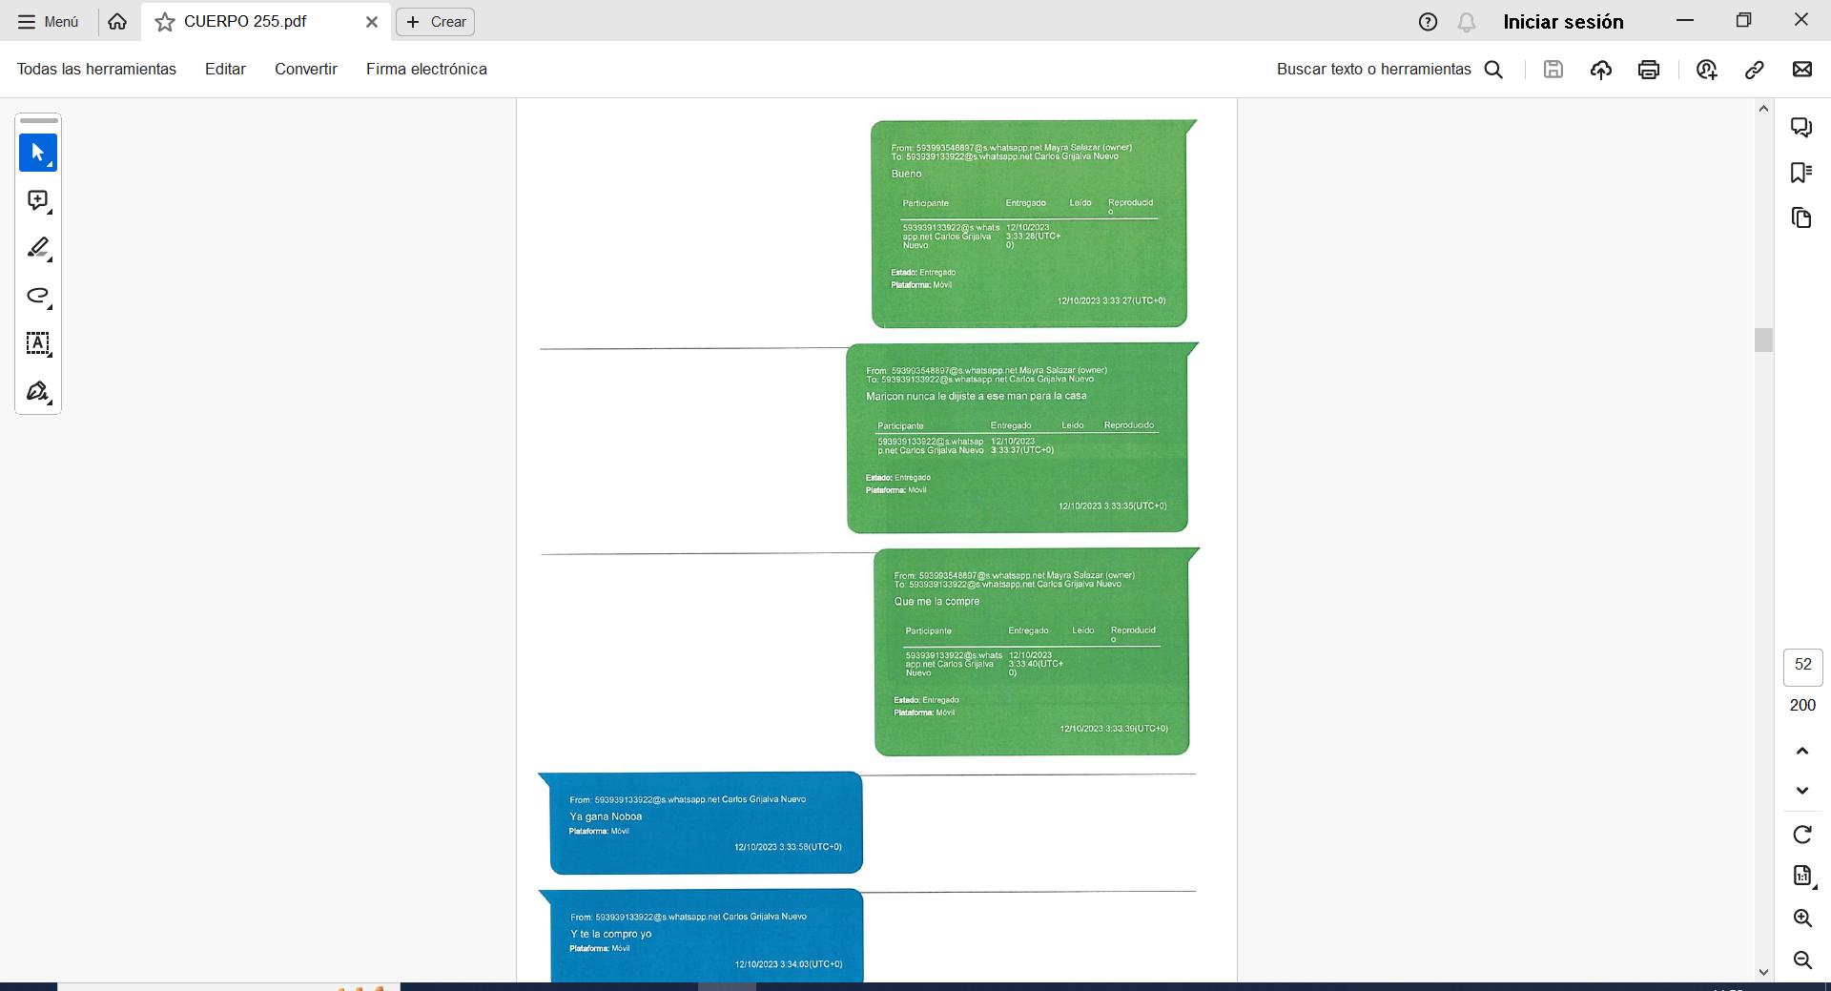Open the Menú hamburger menu
This screenshot has width=1831, height=991.
point(48,21)
